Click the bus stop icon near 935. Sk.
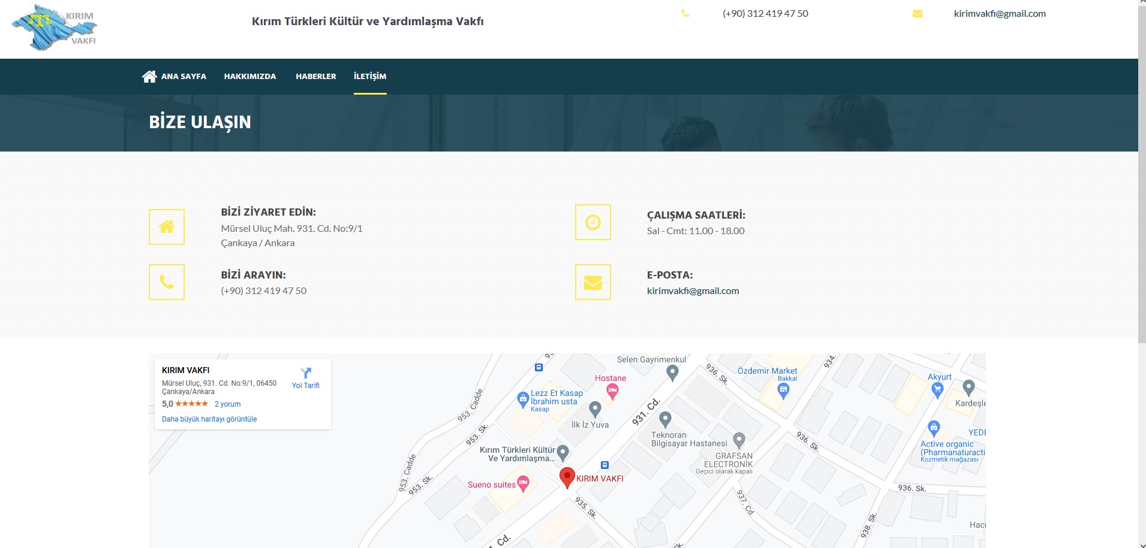The image size is (1146, 548). (x=604, y=465)
